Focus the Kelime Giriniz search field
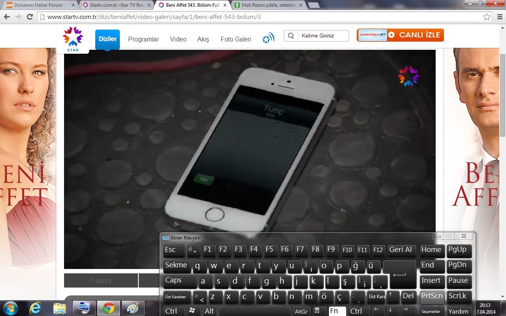This screenshot has height=316, width=506. (x=323, y=36)
